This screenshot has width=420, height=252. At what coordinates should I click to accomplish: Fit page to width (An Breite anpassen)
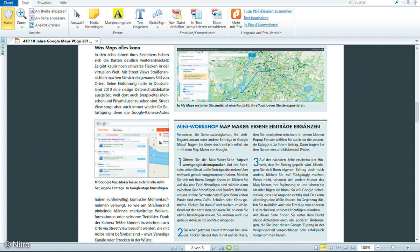pos(48,11)
